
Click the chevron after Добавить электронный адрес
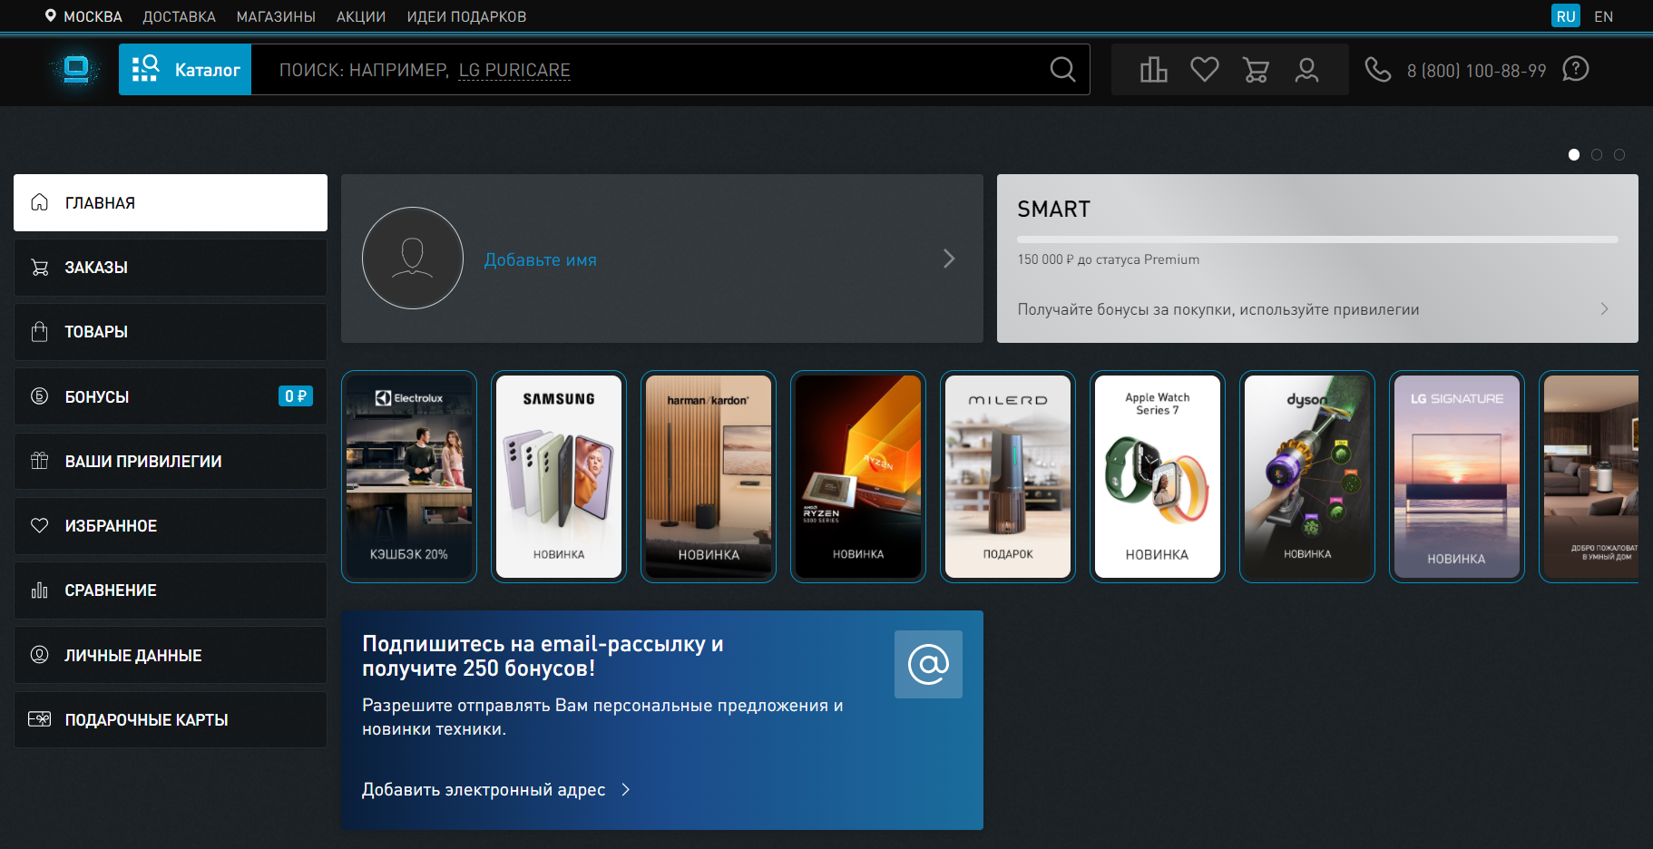[x=625, y=790]
